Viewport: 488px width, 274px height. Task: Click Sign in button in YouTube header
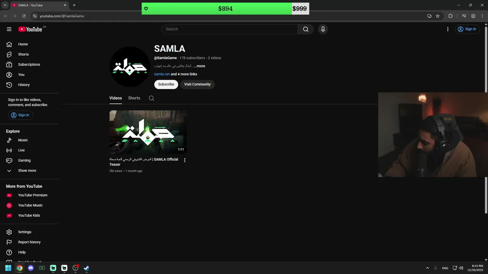[x=467, y=29]
